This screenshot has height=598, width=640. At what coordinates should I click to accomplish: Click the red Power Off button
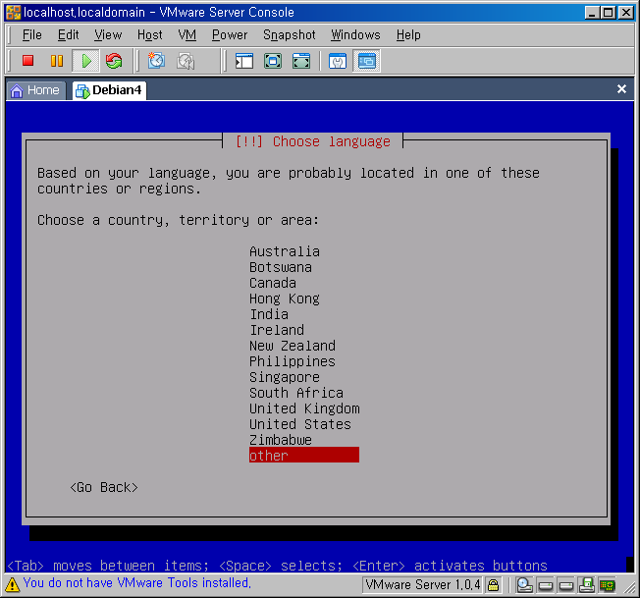[27, 61]
